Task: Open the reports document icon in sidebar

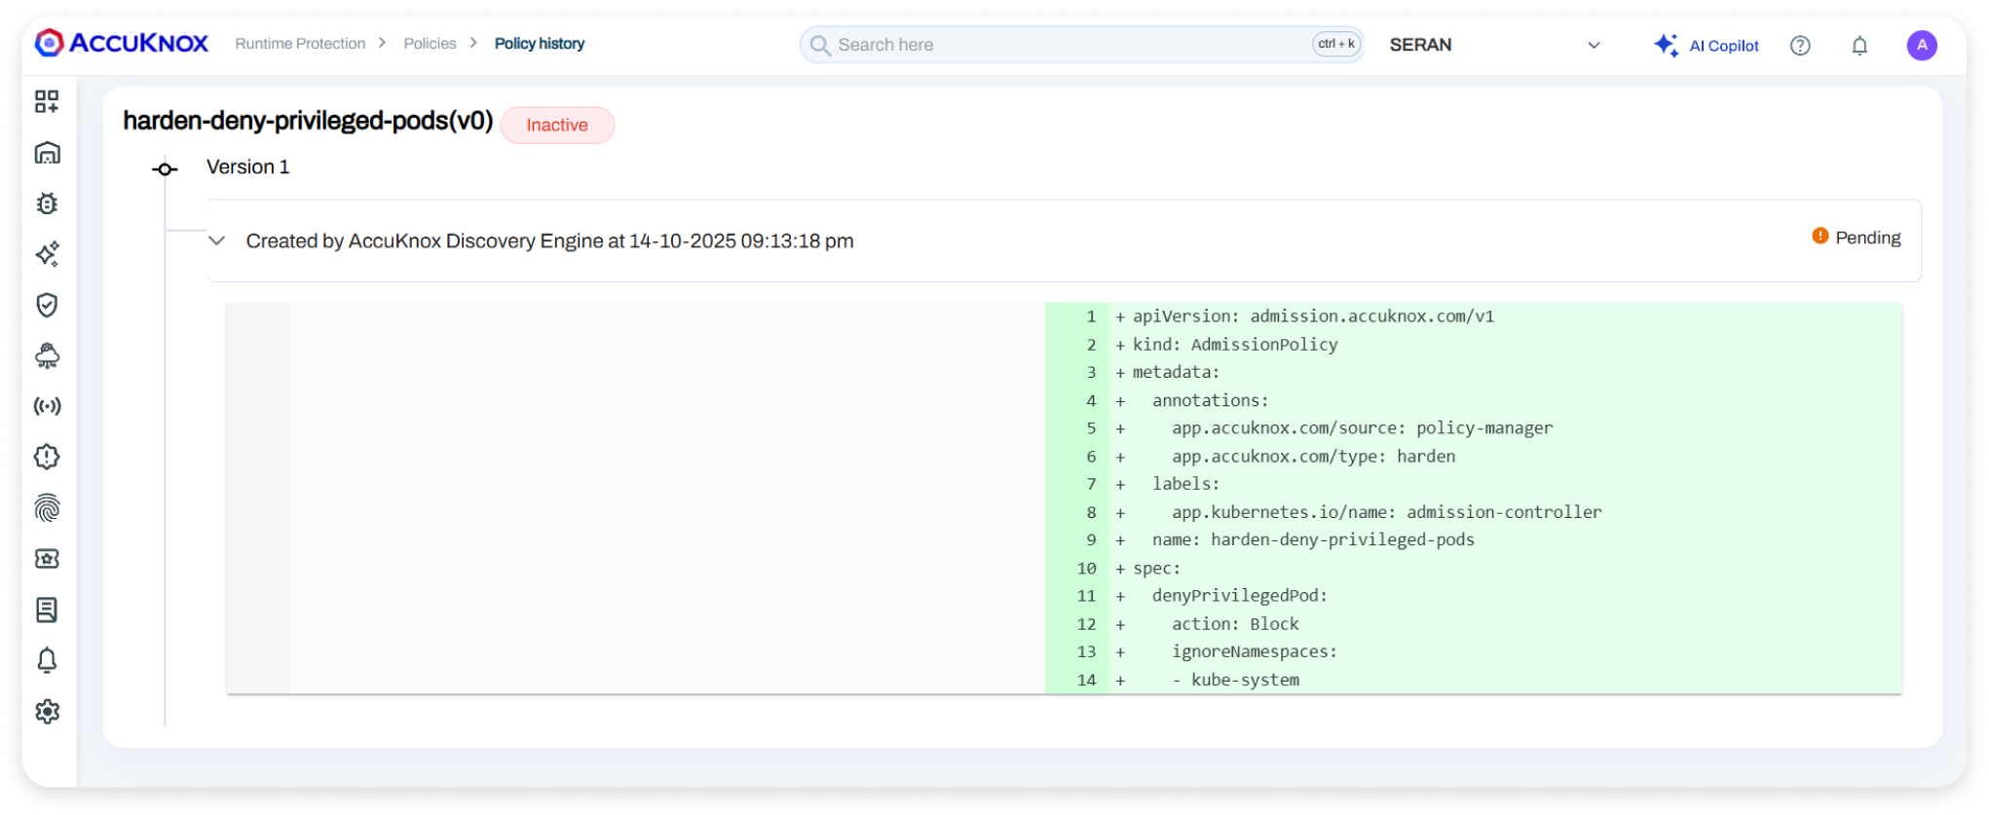Action: tap(47, 610)
